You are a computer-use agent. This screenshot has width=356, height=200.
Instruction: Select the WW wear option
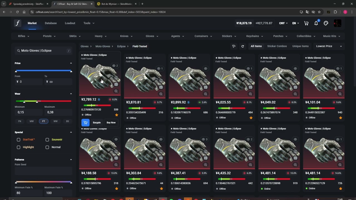coord(56,121)
